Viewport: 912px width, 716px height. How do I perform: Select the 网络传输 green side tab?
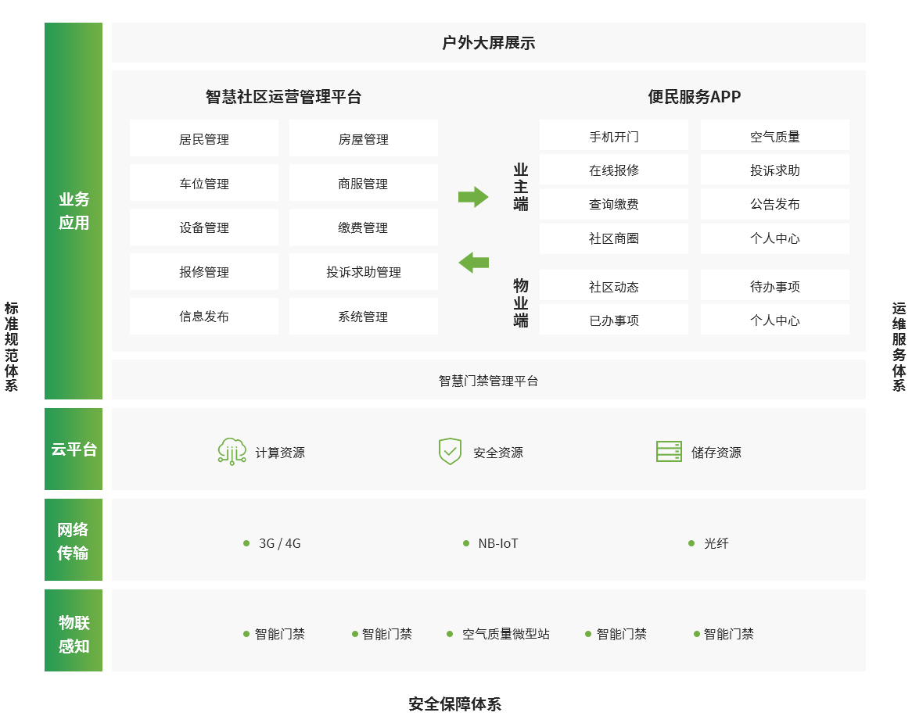[x=74, y=540]
